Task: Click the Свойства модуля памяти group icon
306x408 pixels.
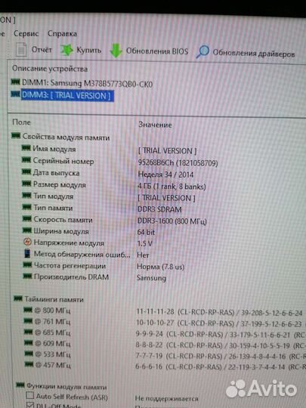Action: click(16, 135)
